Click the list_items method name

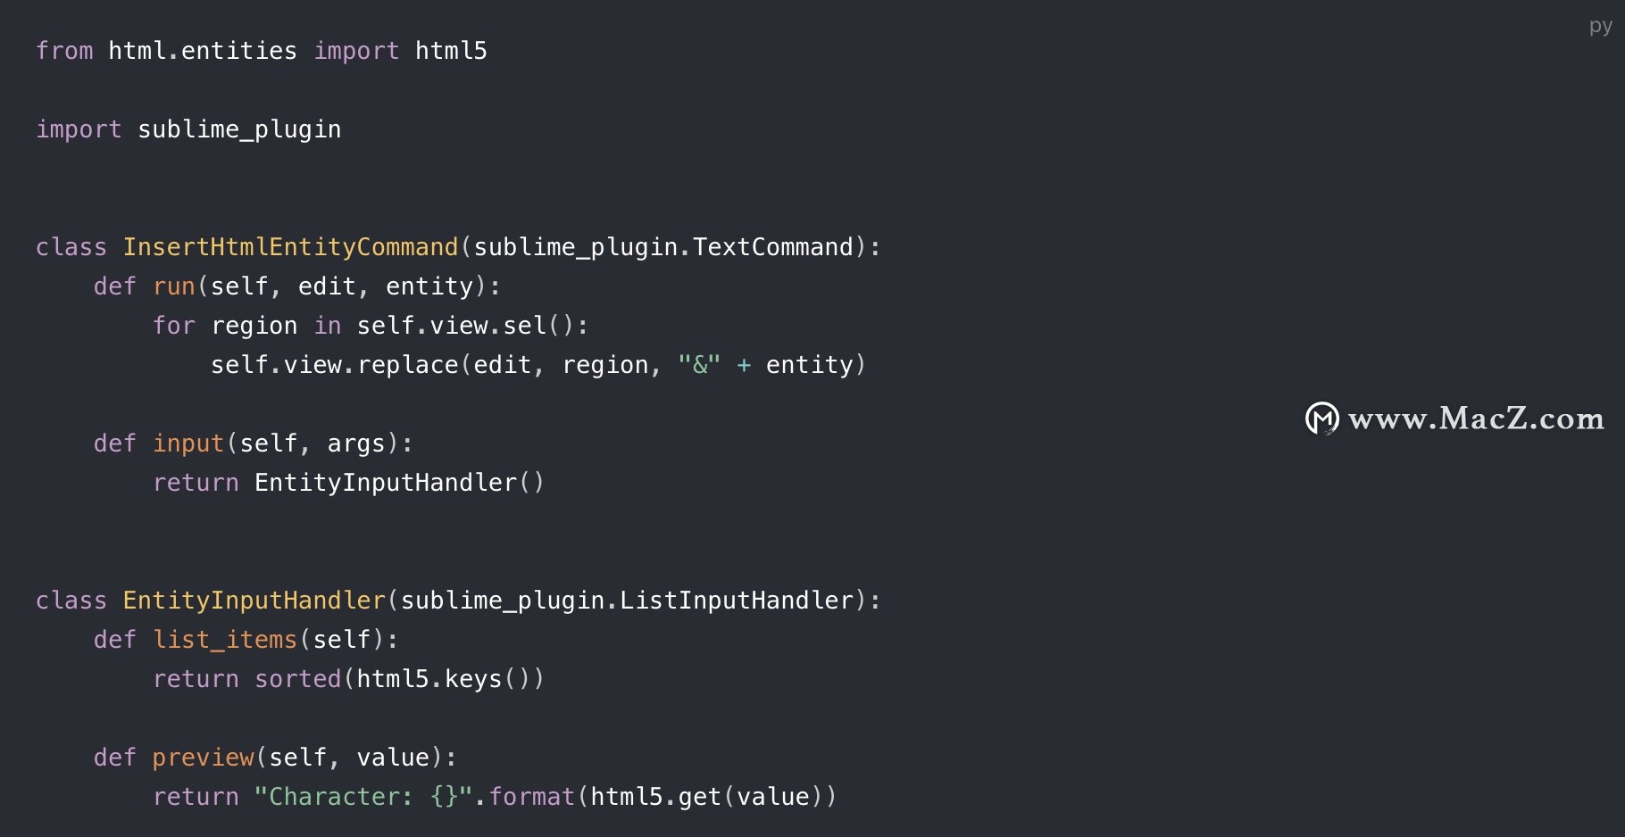[x=225, y=640]
